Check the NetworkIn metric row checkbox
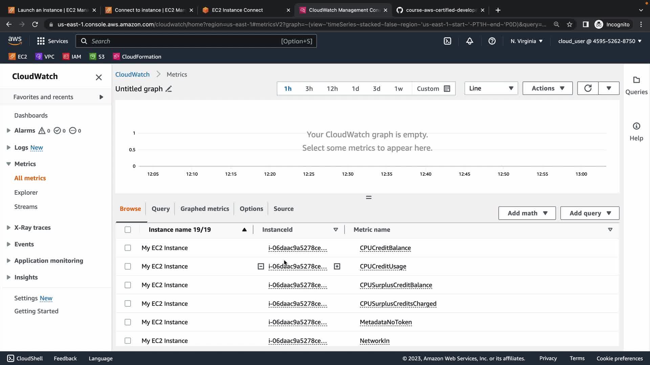 click(x=128, y=341)
